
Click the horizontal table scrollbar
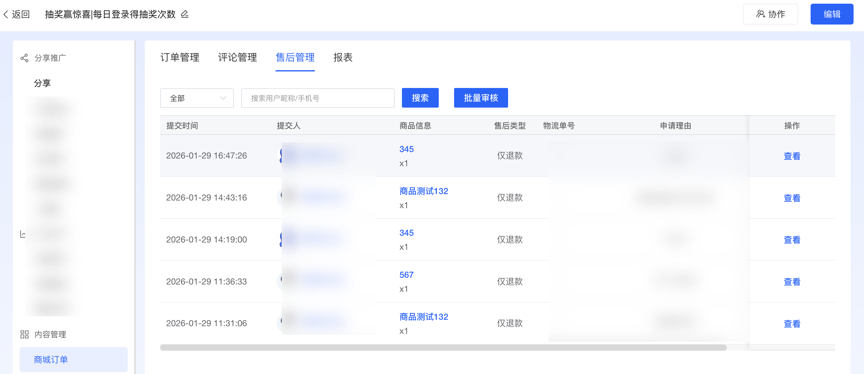(x=443, y=348)
